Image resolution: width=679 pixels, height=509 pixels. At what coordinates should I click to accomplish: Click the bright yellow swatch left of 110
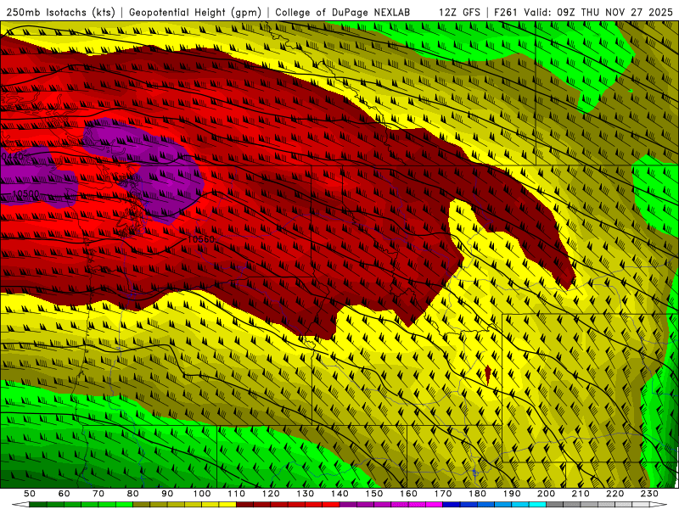click(x=227, y=505)
